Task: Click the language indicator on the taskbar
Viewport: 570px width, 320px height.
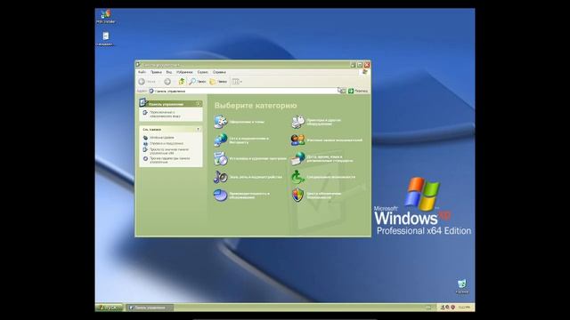Action: (x=429, y=308)
